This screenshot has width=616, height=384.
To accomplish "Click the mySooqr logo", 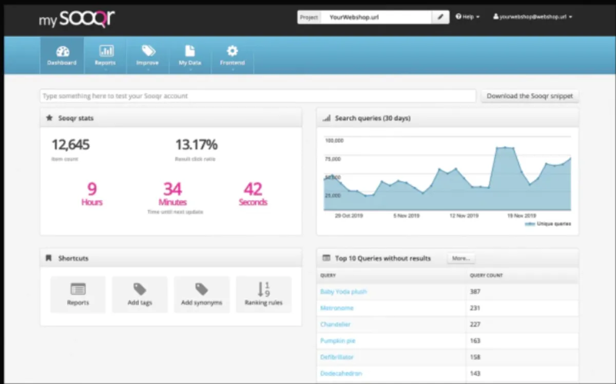I will (77, 19).
